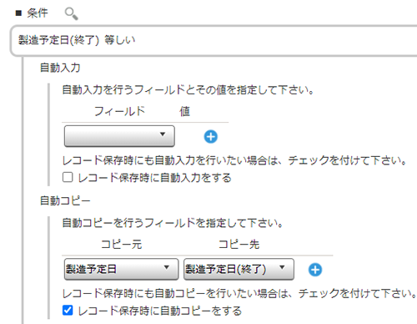The width and height of the screenshot is (417, 324).
Task: Click the コピー先 column header
Action: 239,245
